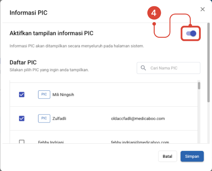Click the PIC badge beside Mili Ningsih

44,95
